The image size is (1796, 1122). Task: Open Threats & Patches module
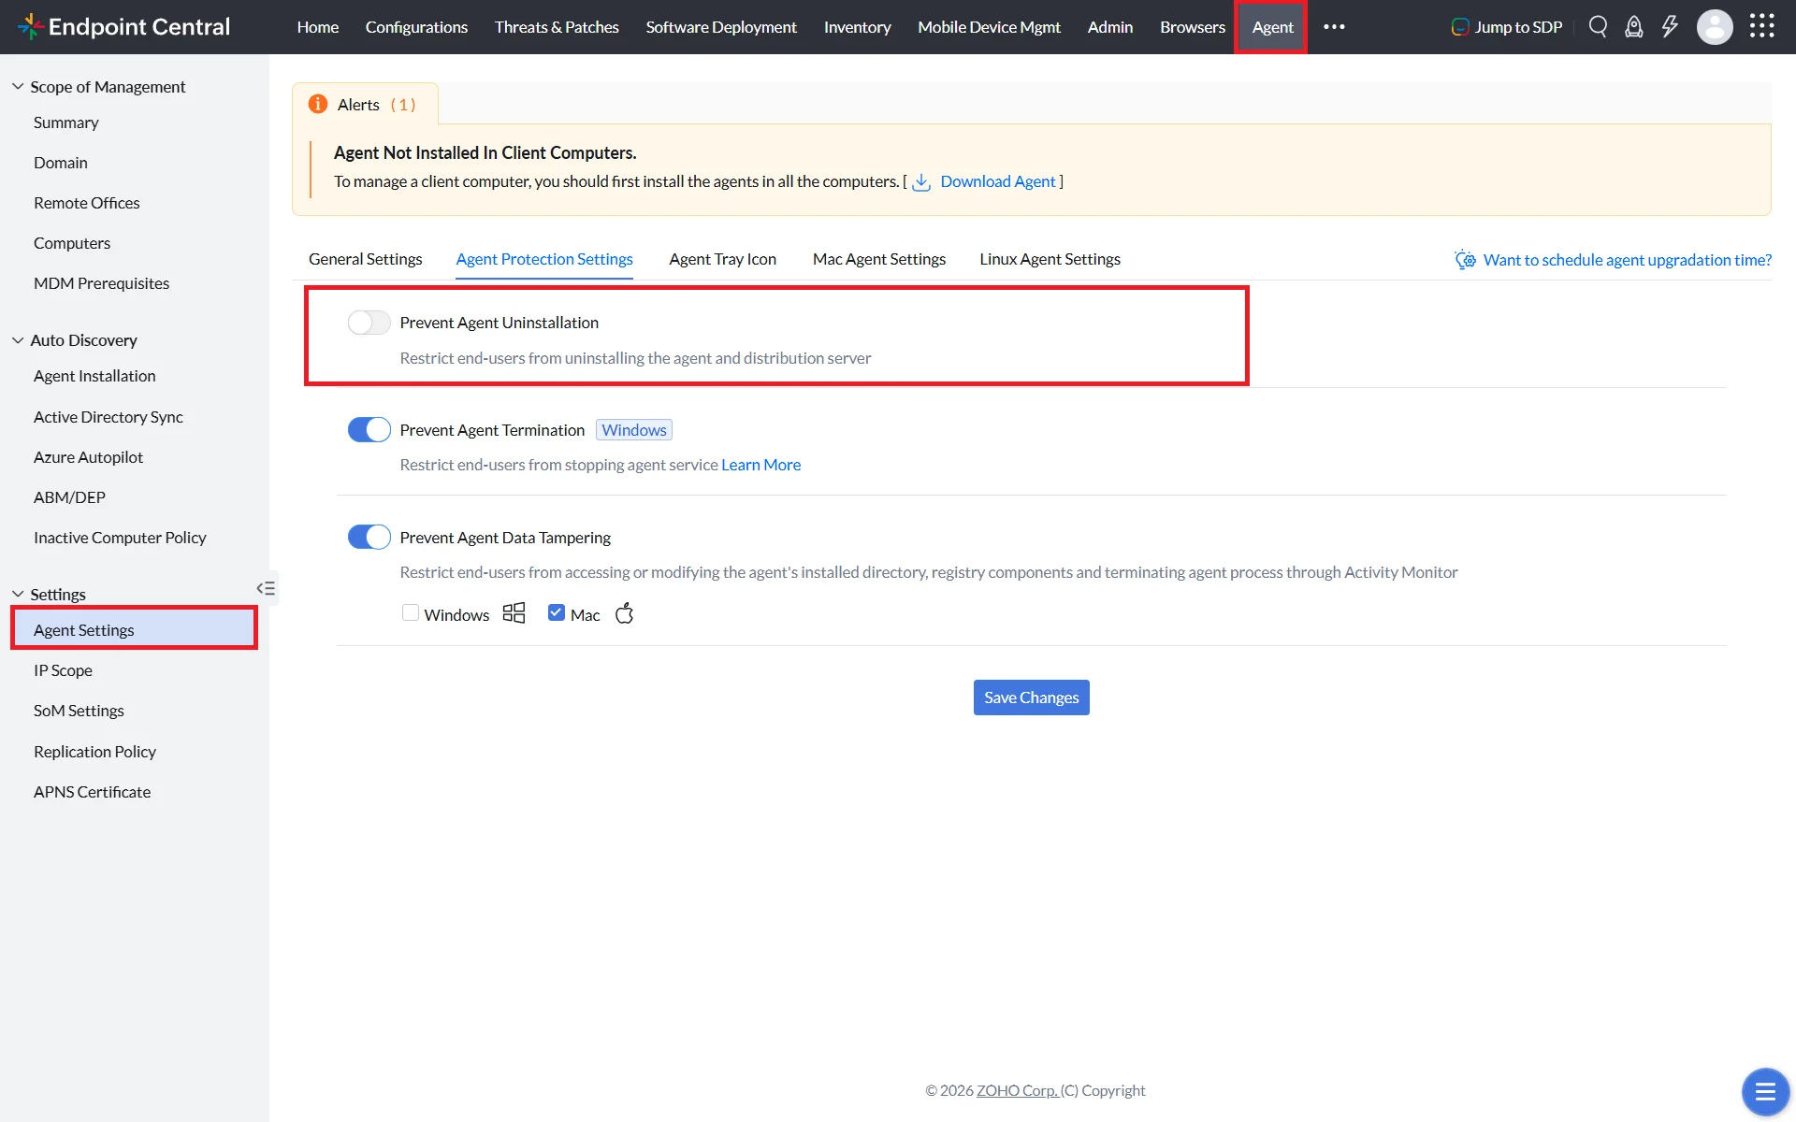[x=557, y=27]
